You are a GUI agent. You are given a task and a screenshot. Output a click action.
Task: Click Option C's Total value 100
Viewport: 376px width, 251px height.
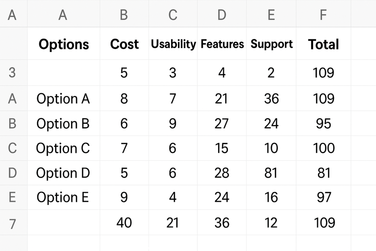[323, 148]
